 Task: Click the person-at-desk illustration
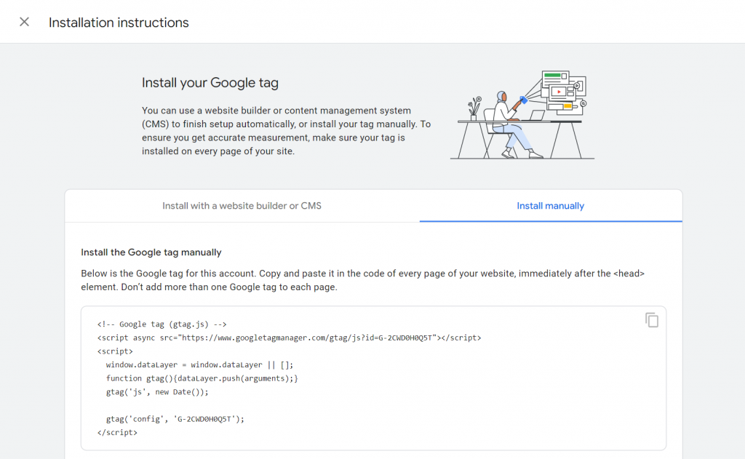[x=522, y=115]
